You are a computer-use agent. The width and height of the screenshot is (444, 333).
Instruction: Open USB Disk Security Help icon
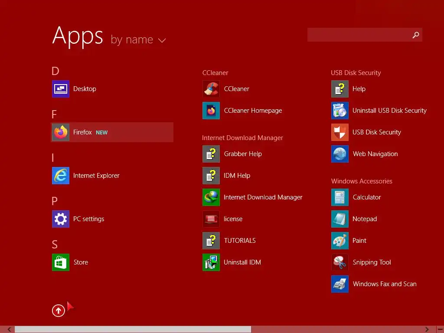click(x=340, y=88)
